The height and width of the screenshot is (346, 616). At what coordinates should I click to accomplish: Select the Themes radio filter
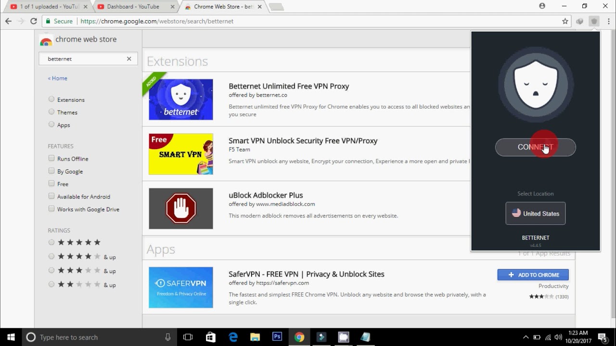click(x=51, y=112)
